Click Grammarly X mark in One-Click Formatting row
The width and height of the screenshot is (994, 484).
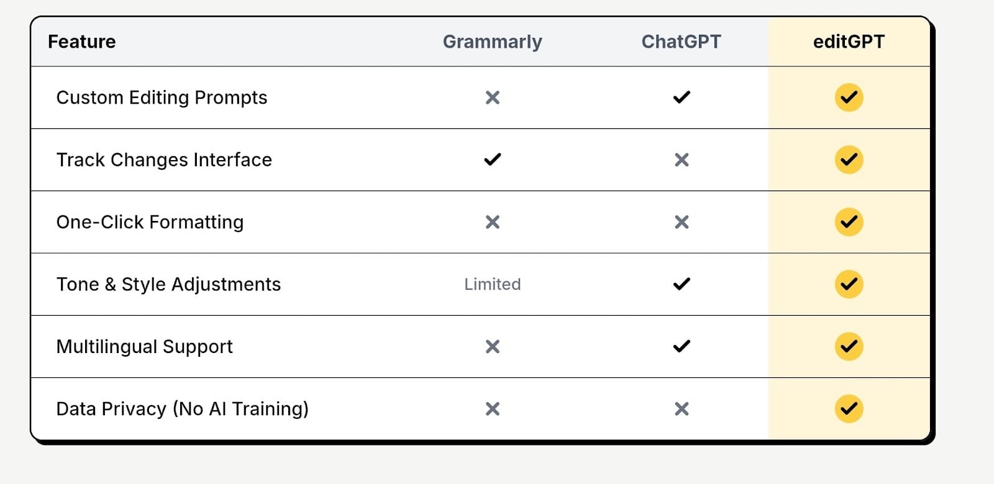pyautogui.click(x=492, y=222)
